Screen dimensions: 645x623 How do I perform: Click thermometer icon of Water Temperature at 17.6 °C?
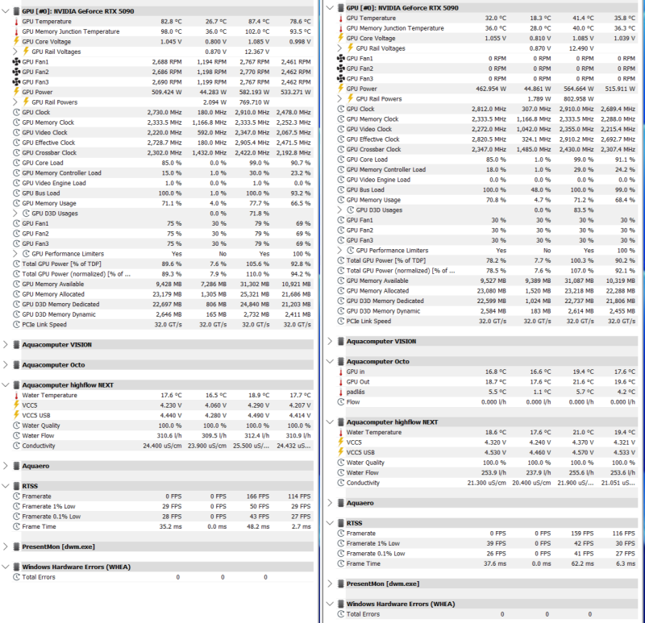pyautogui.click(x=16, y=395)
